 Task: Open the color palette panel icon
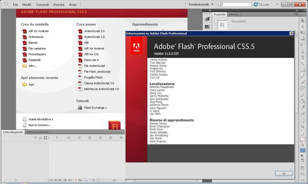[x=207, y=19]
